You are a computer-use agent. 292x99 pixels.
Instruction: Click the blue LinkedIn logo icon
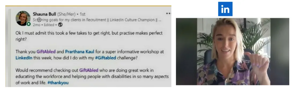tap(225, 9)
